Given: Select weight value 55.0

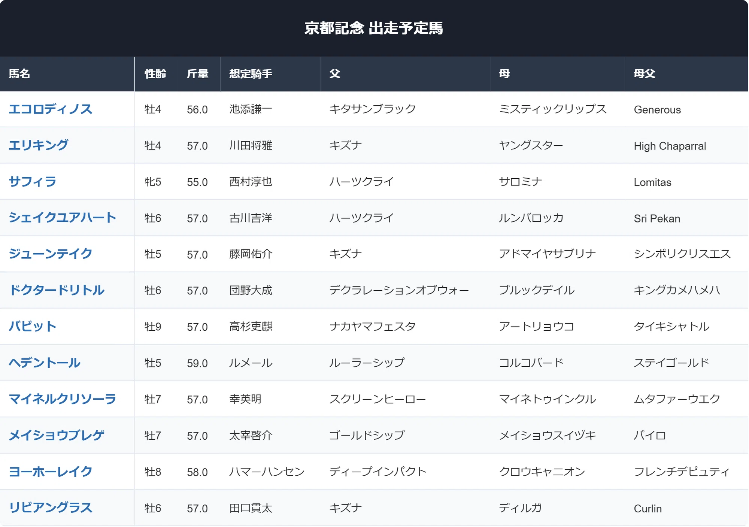Looking at the screenshot, I should pyautogui.click(x=197, y=182).
